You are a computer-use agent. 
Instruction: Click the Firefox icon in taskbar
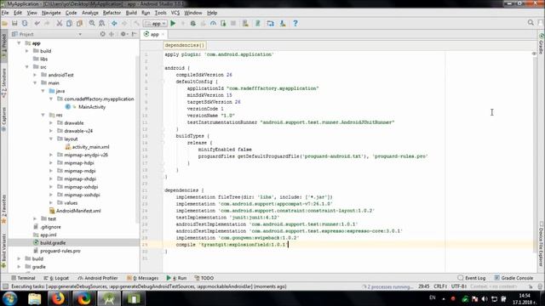coord(58,298)
